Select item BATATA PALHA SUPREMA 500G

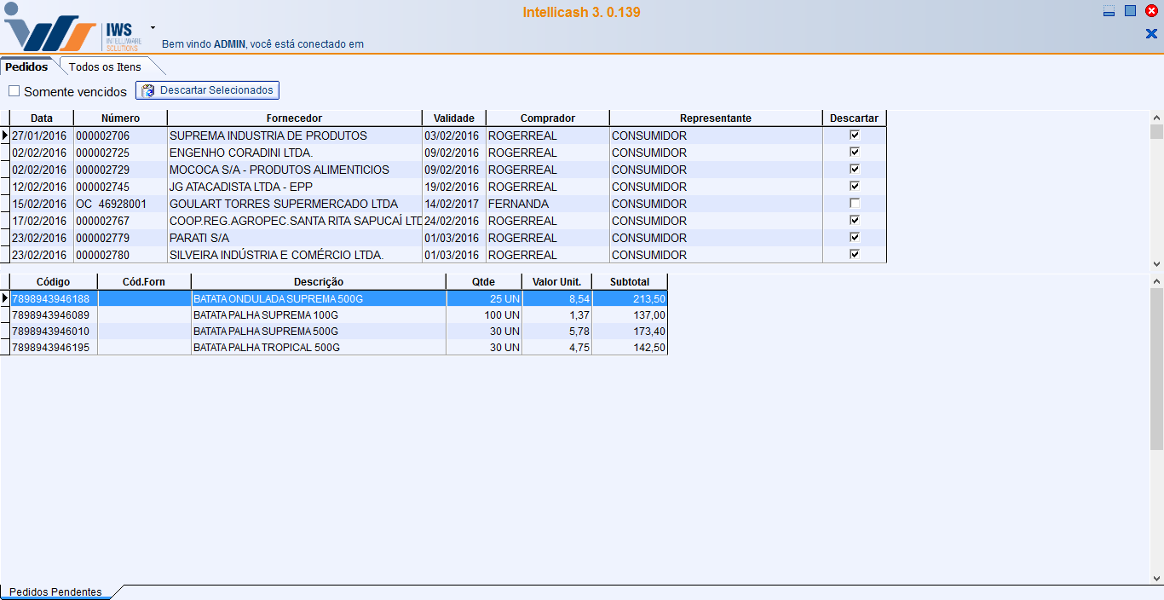tap(319, 332)
